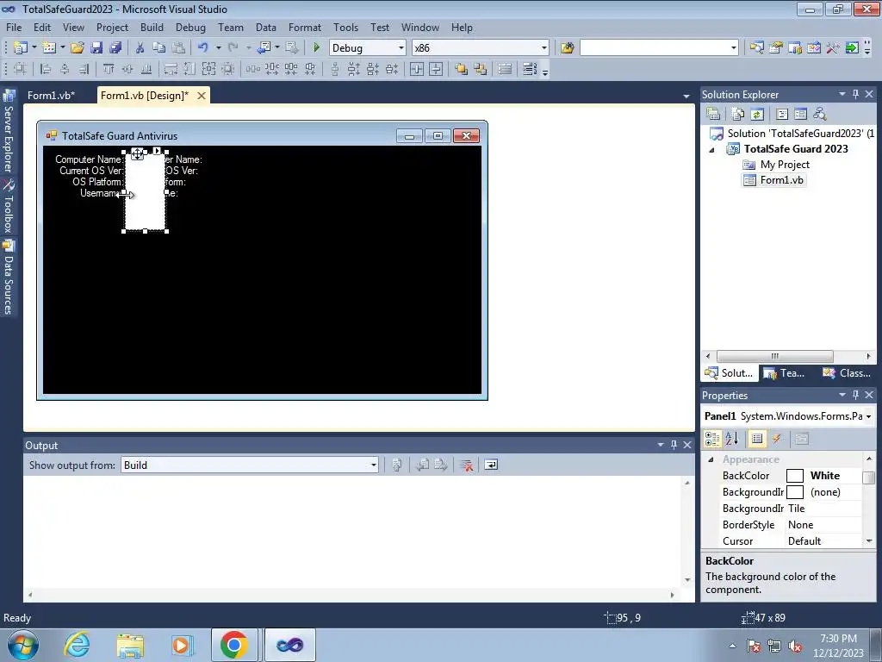Open the Build menu
The height and width of the screenshot is (662, 882).
coord(152,27)
